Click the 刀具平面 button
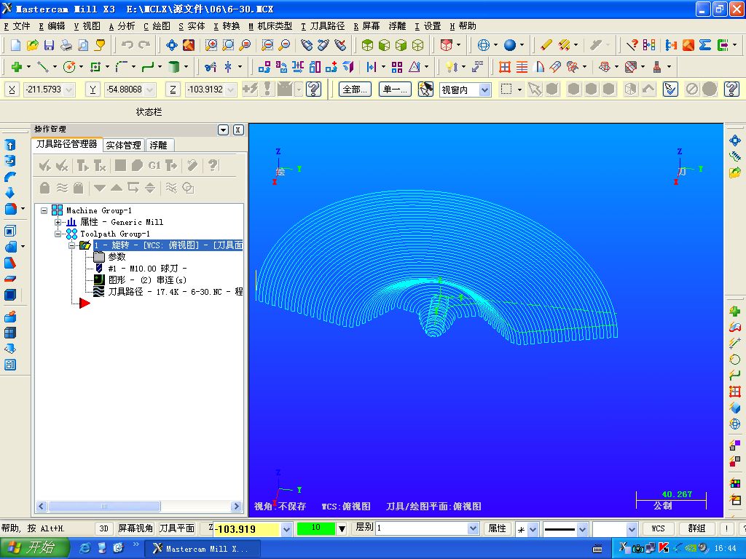The width and height of the screenshot is (746, 559). click(176, 528)
